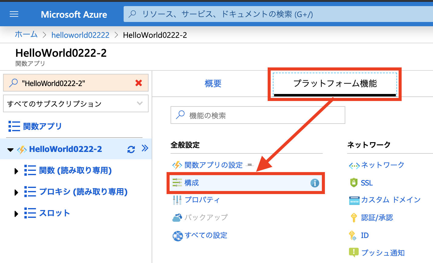Click the カスタム ドメイン www icon
Viewport: 433px width, 263px height.
click(x=354, y=200)
